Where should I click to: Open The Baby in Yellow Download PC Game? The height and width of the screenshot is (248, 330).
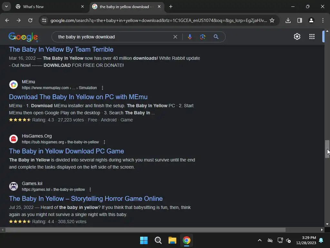coord(66,151)
